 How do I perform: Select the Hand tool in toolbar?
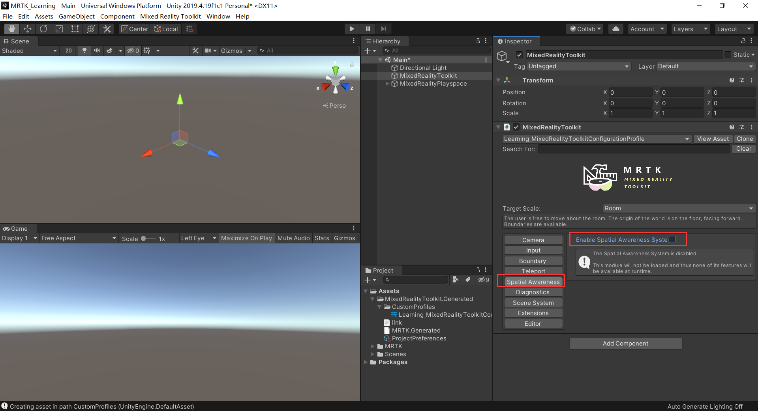(12, 29)
